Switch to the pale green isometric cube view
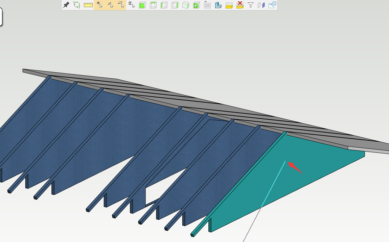389x242 pixels. coord(186,5)
